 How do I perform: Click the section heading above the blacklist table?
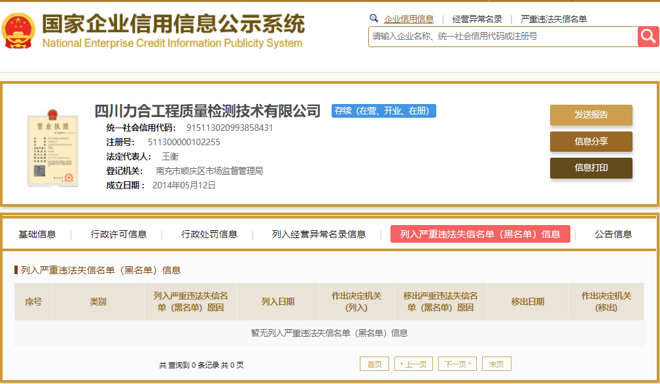[x=101, y=270]
